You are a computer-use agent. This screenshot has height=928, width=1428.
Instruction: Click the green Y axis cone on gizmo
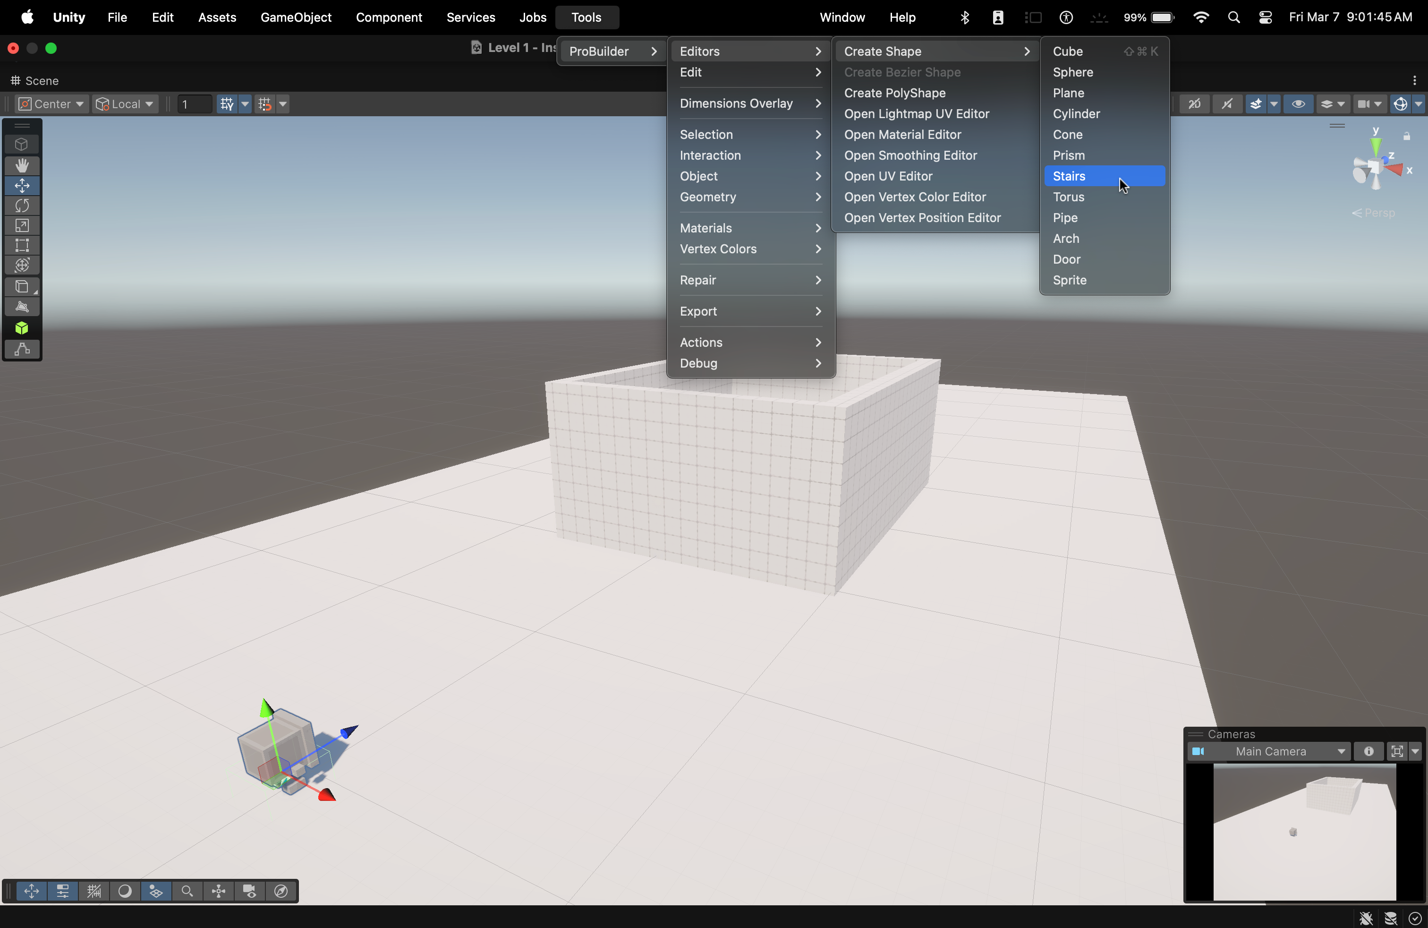[x=1376, y=146]
